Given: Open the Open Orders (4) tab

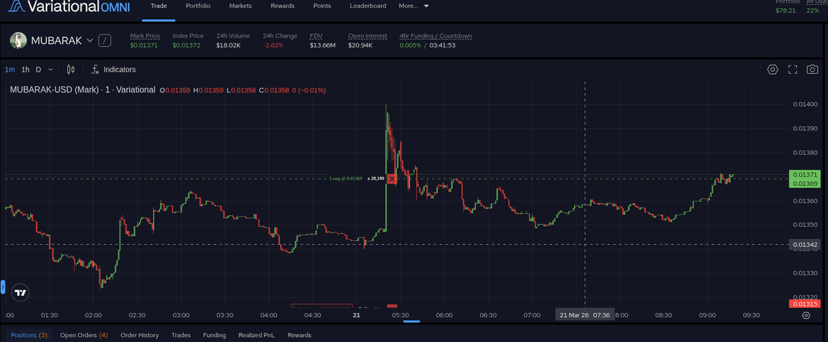Looking at the screenshot, I should point(83,335).
